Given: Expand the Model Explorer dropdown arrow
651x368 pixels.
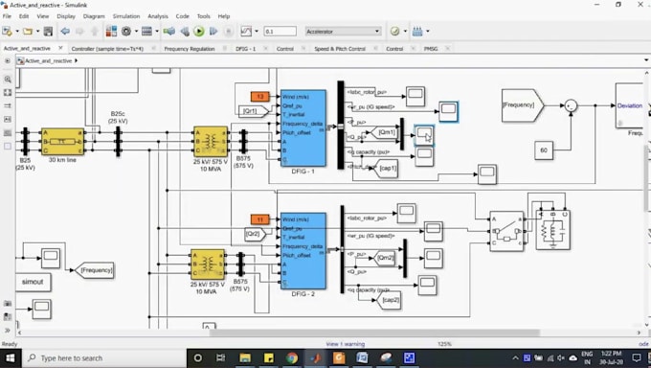Looking at the screenshot, I should 156,32.
